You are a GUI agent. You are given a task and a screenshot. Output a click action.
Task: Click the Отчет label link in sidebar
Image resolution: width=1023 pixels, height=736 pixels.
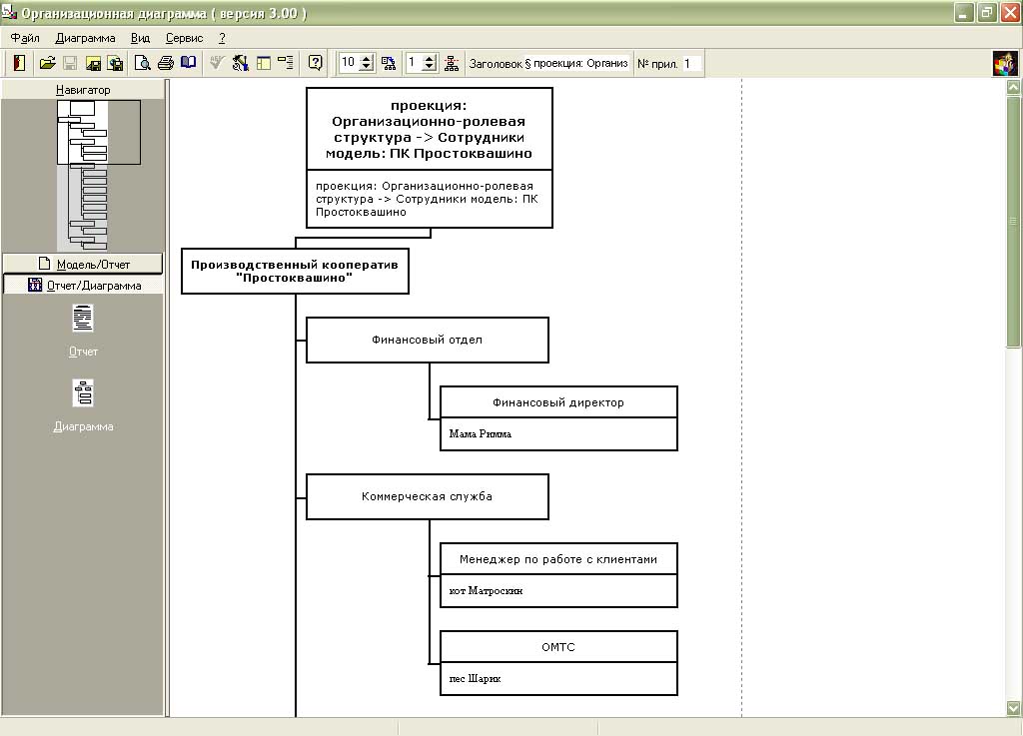[x=83, y=352]
